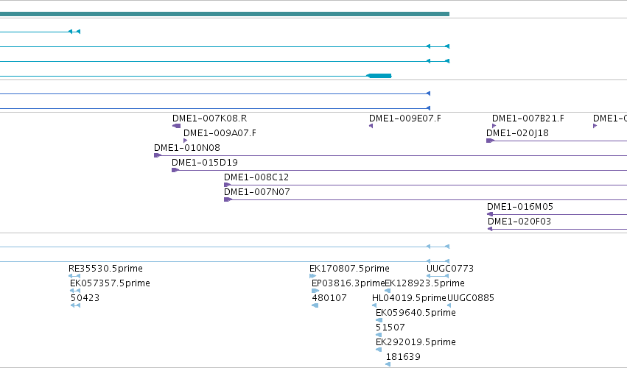This screenshot has height=368, width=627.
Task: Click the 181639 feature glyph
Action: [388, 364]
